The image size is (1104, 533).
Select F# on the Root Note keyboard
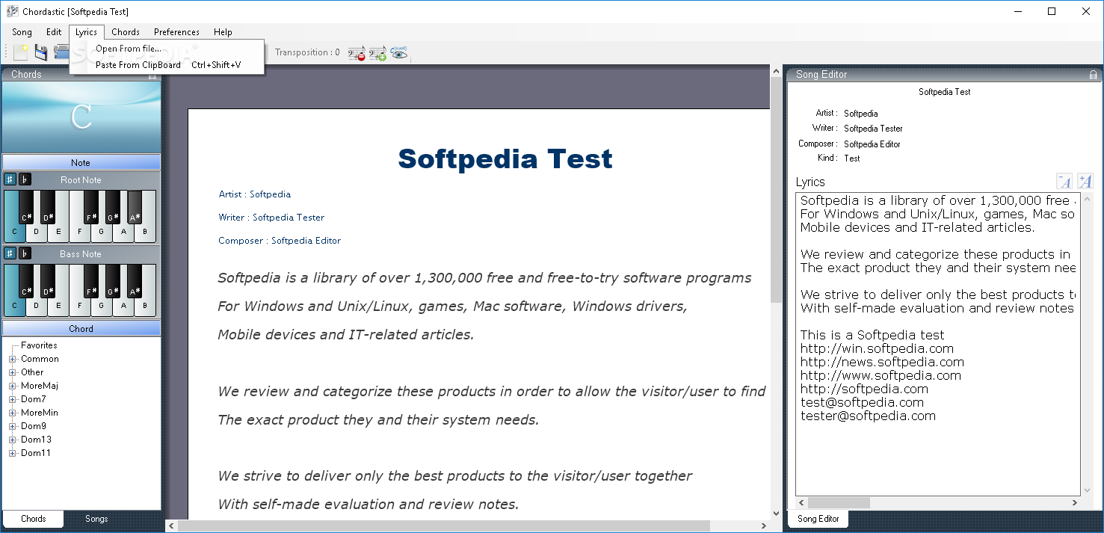(91, 207)
